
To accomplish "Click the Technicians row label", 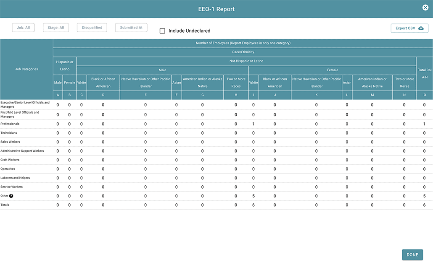I will [9, 133].
